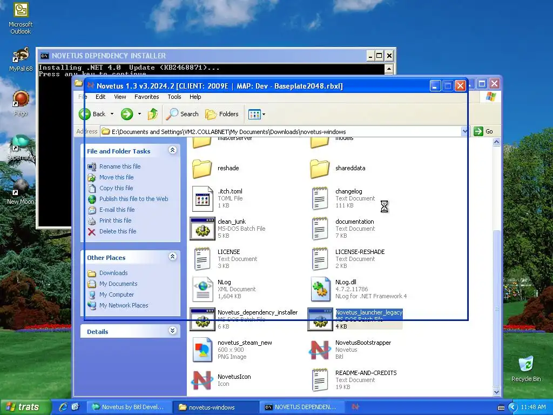The image size is (553, 415).
Task: Open the Microsoft Outlook desktop icon
Action: point(21,18)
